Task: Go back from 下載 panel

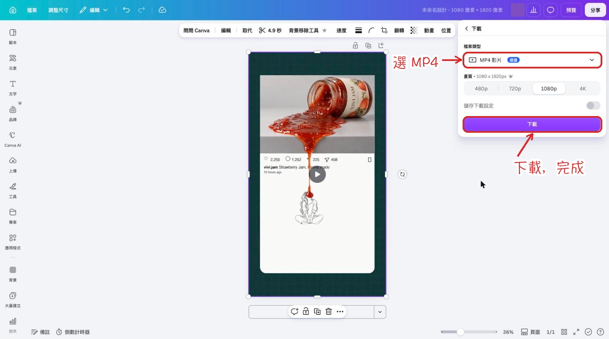Action: pos(467,28)
